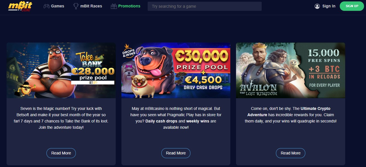Click the green SIGN UP button
This screenshot has height=167, width=366.
click(x=352, y=6)
